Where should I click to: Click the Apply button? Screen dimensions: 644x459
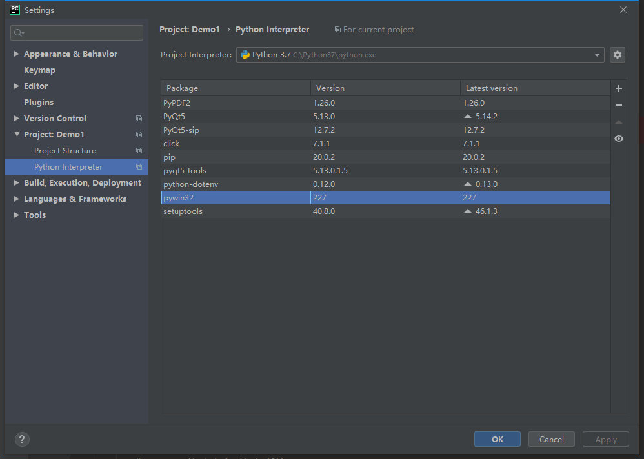[x=606, y=439]
